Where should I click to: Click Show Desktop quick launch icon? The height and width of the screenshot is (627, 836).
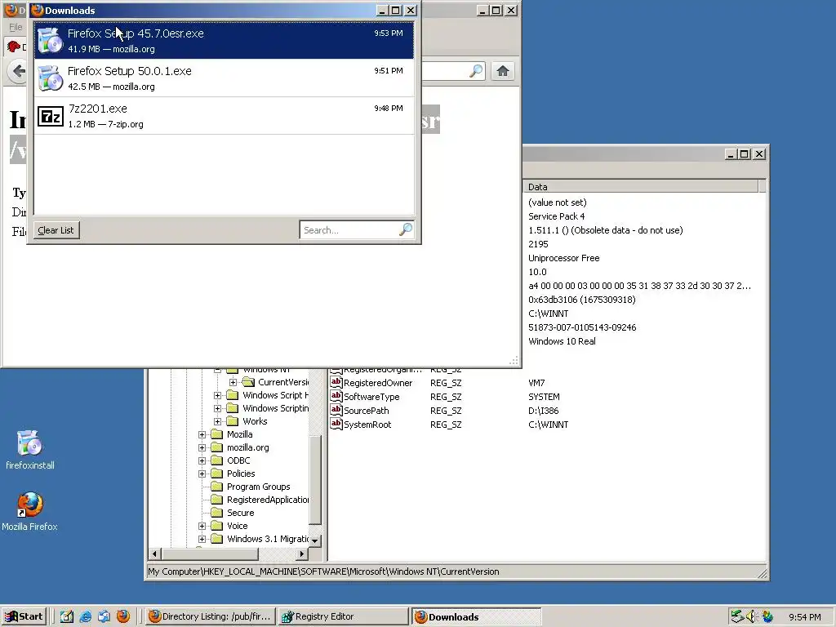tap(67, 616)
